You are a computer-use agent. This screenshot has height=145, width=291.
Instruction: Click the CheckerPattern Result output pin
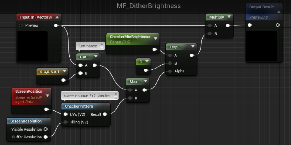coord(105,114)
